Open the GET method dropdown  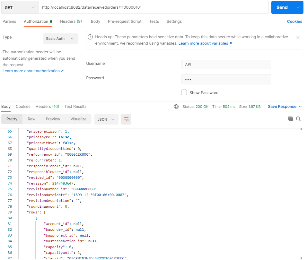pos(20,7)
